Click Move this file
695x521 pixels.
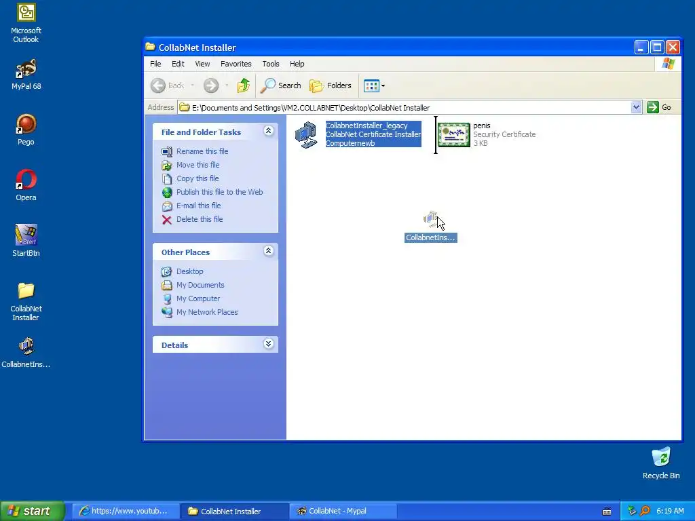198,165
